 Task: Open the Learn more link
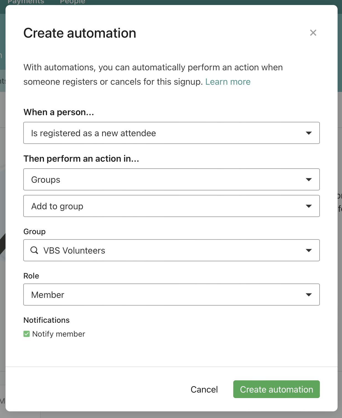point(228,82)
